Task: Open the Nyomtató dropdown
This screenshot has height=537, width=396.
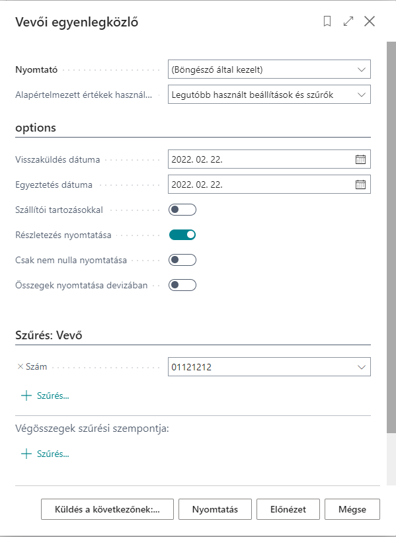Action: [269, 69]
